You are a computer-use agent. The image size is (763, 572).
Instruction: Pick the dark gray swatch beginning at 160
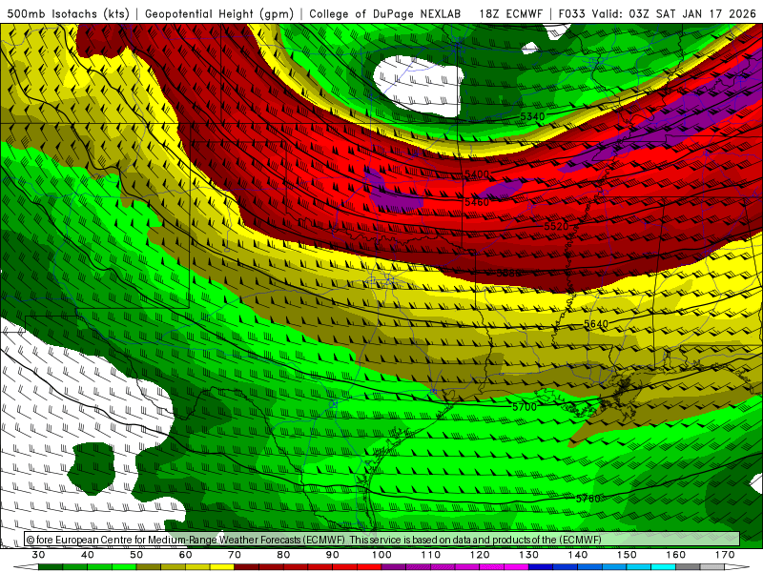coord(688,567)
